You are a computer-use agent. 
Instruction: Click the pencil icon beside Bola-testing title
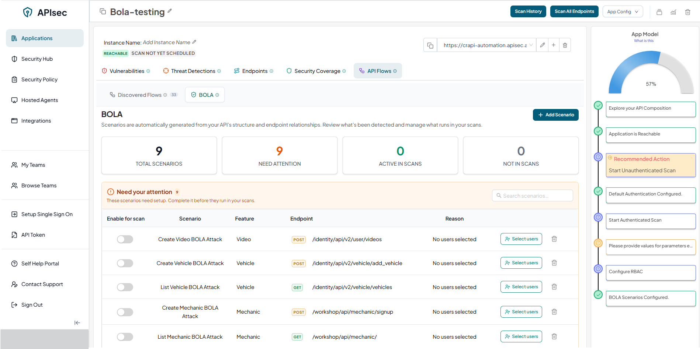click(x=170, y=11)
